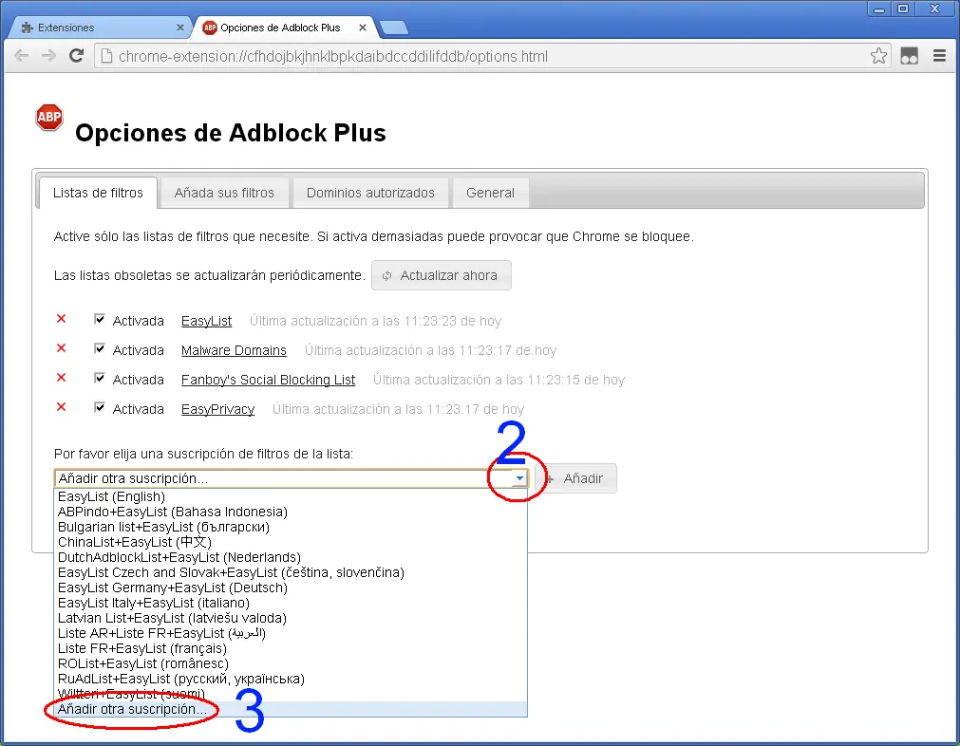Image resolution: width=960 pixels, height=746 pixels.
Task: Open the Chrome hamburger menu
Action: pyautogui.click(x=939, y=56)
